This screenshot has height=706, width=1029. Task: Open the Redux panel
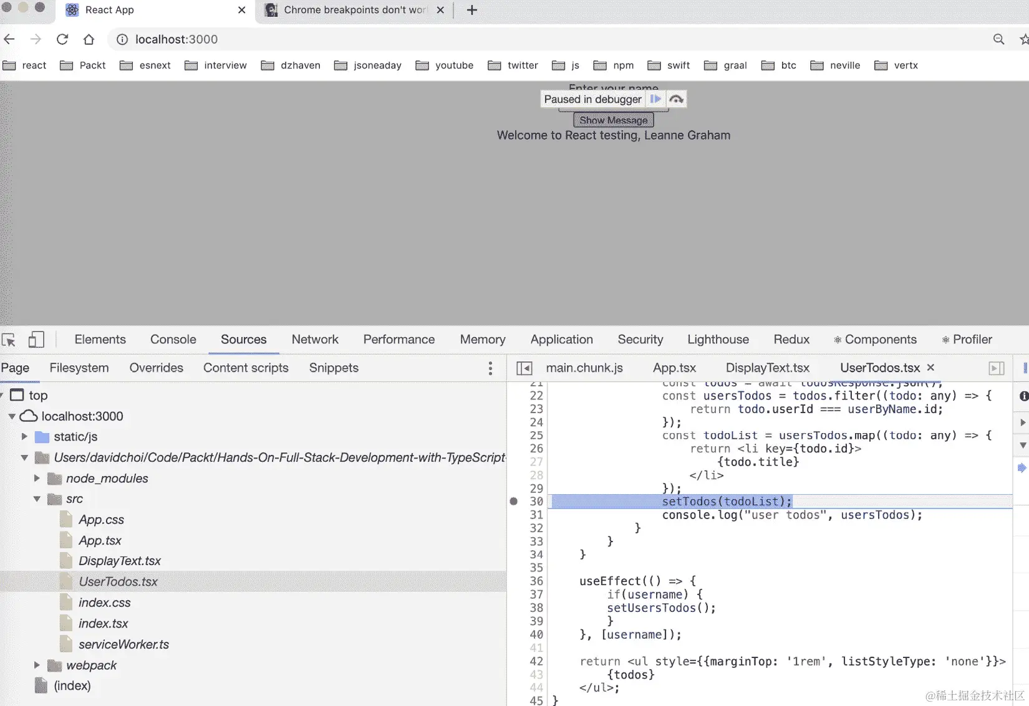(x=791, y=340)
